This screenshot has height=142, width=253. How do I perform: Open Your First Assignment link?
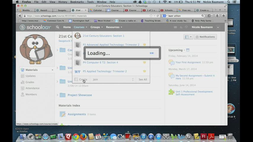(188, 62)
